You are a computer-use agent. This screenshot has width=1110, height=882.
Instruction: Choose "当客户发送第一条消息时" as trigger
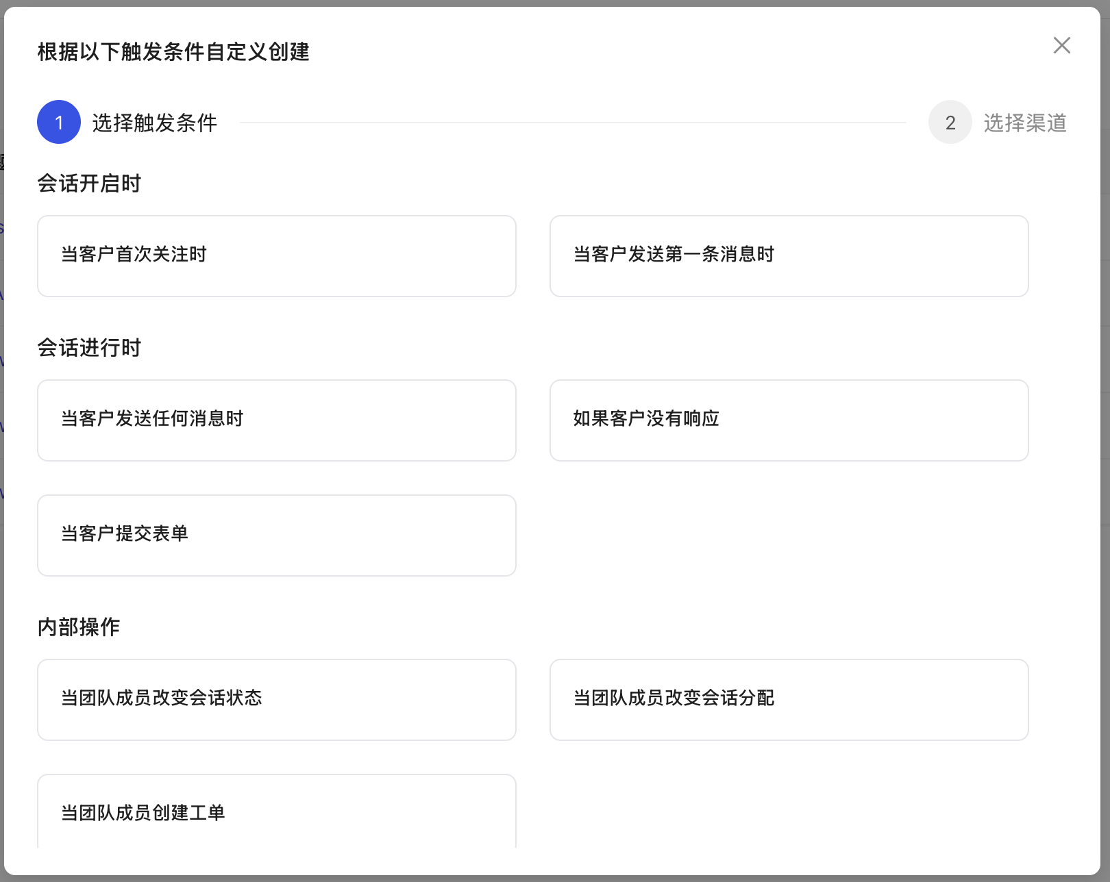click(x=789, y=255)
